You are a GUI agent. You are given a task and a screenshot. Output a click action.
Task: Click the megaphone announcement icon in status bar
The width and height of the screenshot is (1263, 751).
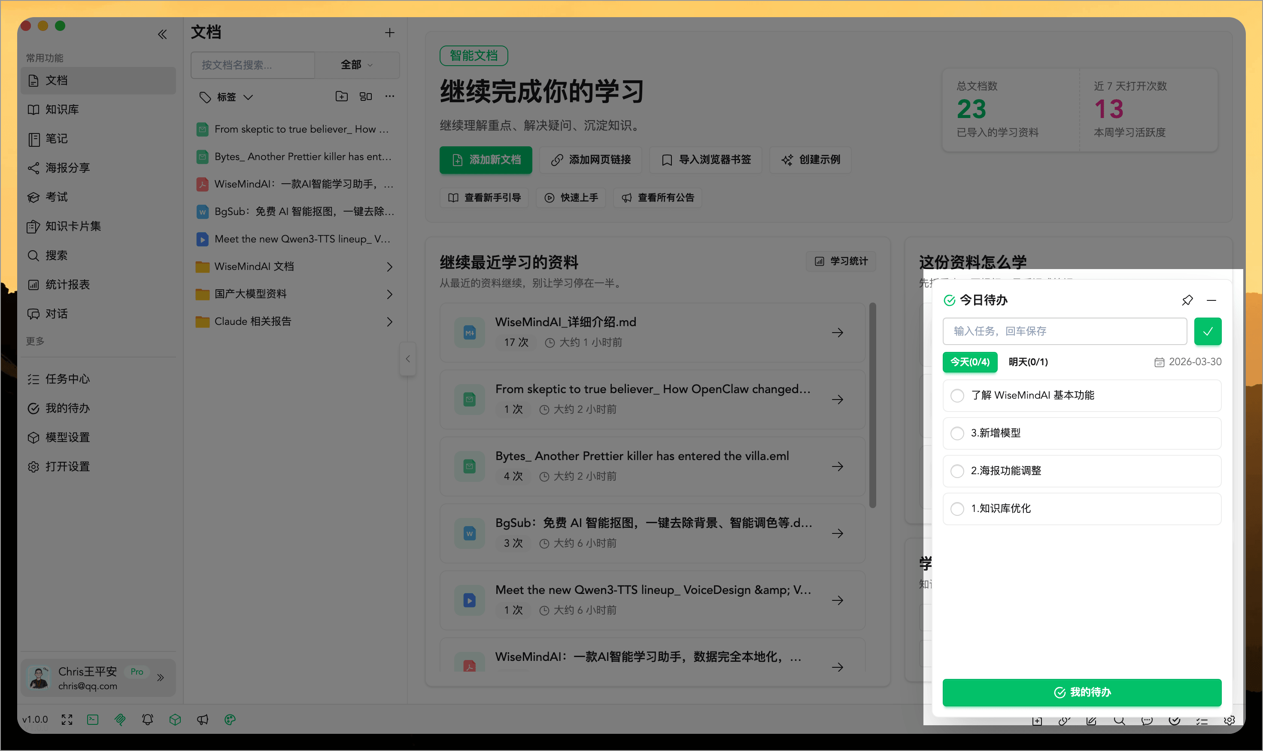tap(203, 719)
